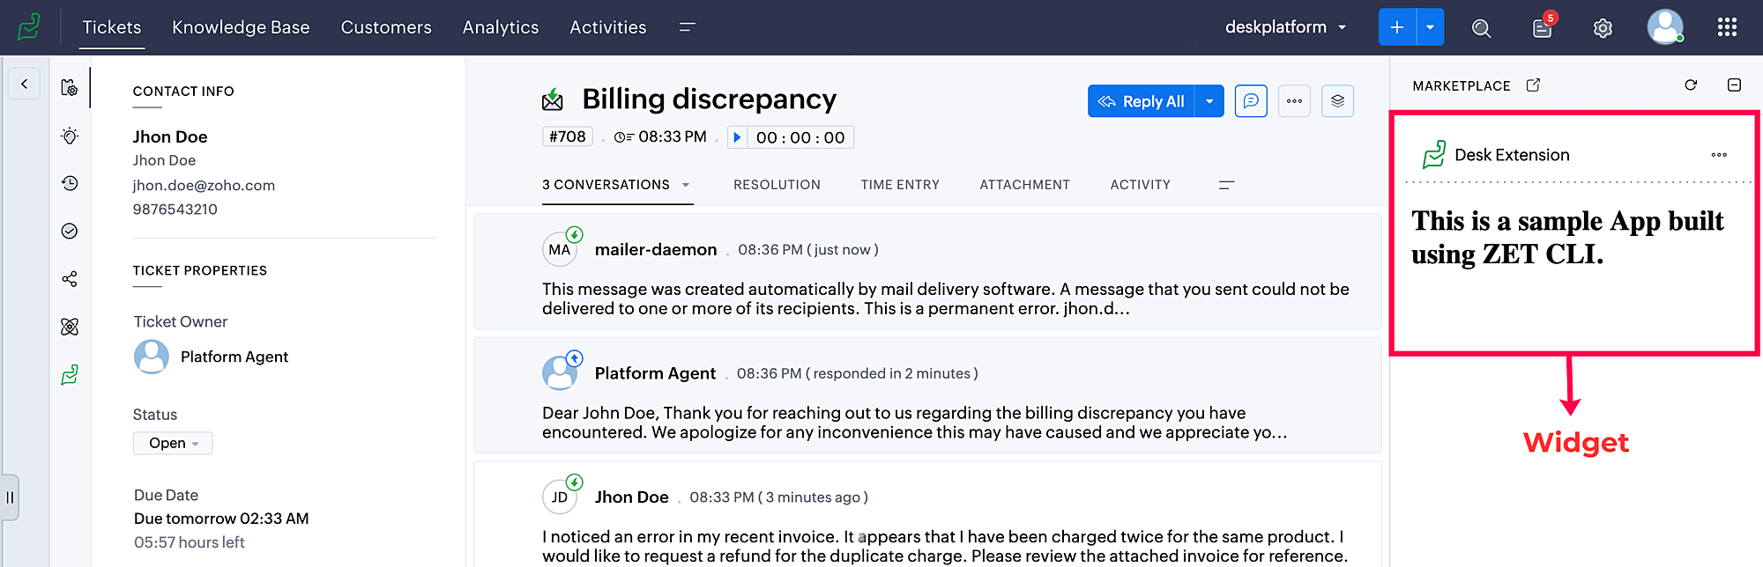
Task: Open the Resolution tab
Action: tap(777, 185)
